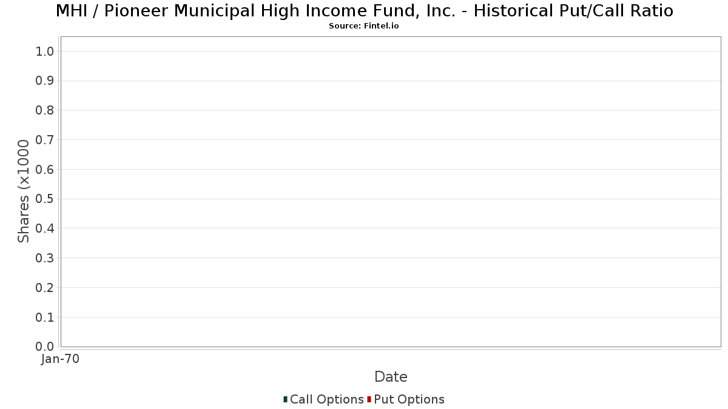Click the 0.3 y-axis tick label
728x409 pixels.
pyautogui.click(x=45, y=258)
